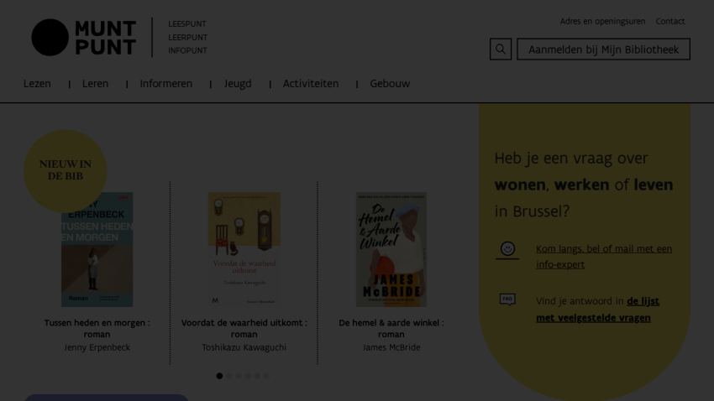714x401 pixels.
Task: Select the third carousel dot
Action: [239, 376]
